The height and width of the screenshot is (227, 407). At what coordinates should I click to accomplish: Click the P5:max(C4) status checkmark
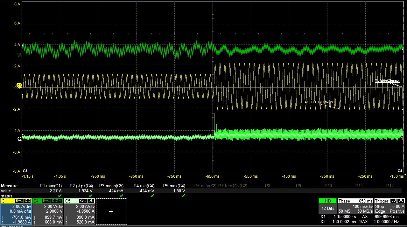click(183, 196)
